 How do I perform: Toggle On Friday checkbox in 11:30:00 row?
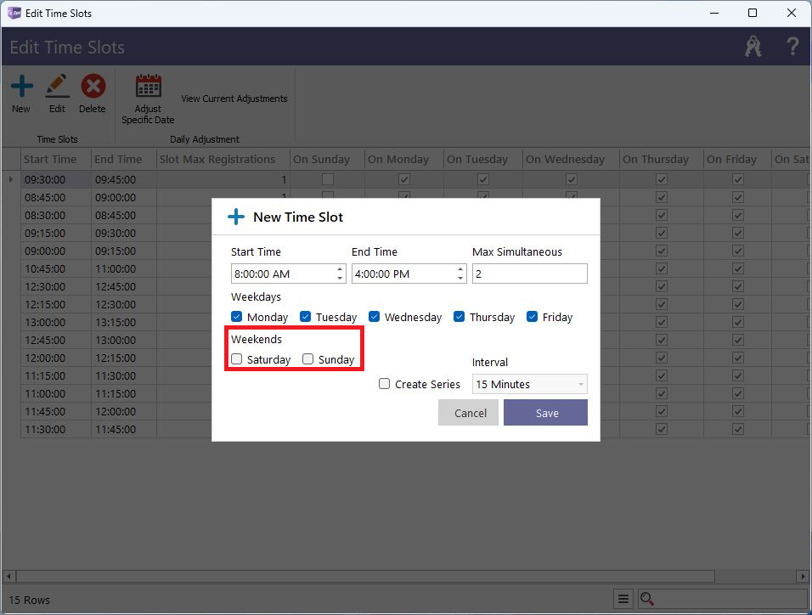click(x=738, y=429)
